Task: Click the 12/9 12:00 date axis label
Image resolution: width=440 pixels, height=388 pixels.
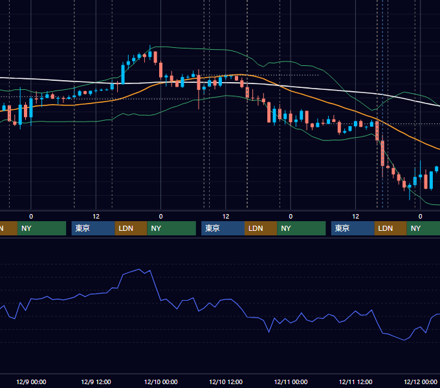Action: 96,382
